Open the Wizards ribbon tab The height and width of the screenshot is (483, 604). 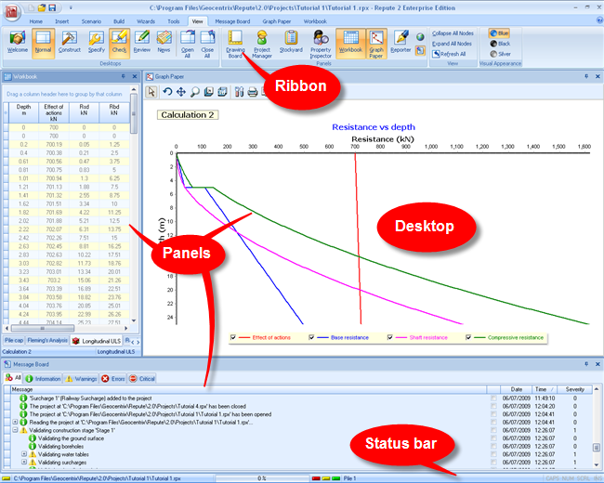(x=146, y=21)
